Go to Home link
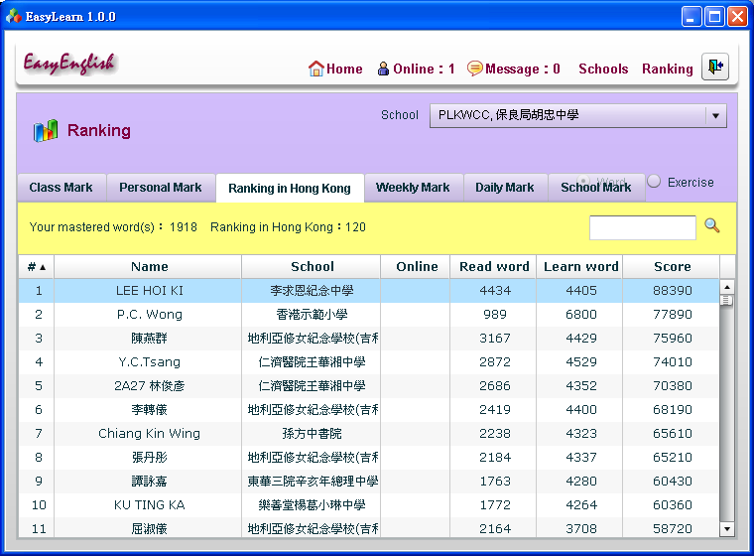This screenshot has width=754, height=556. (x=344, y=69)
